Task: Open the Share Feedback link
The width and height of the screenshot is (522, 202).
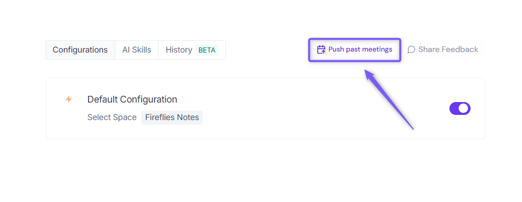Action: tap(443, 49)
